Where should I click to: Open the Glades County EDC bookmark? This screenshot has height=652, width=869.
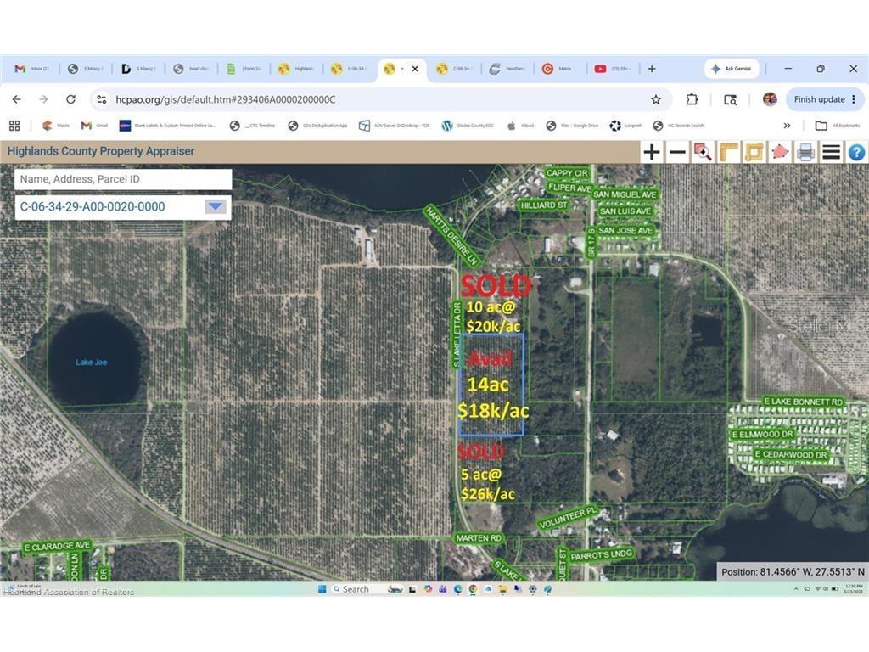(468, 126)
